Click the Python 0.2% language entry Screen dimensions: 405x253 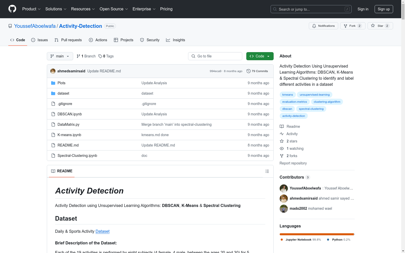[339, 240]
